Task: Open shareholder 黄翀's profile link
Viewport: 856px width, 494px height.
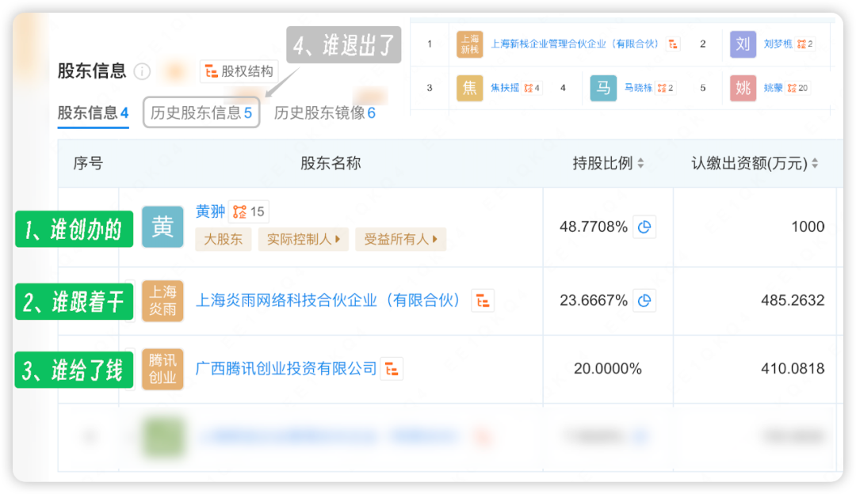Action: 210,211
